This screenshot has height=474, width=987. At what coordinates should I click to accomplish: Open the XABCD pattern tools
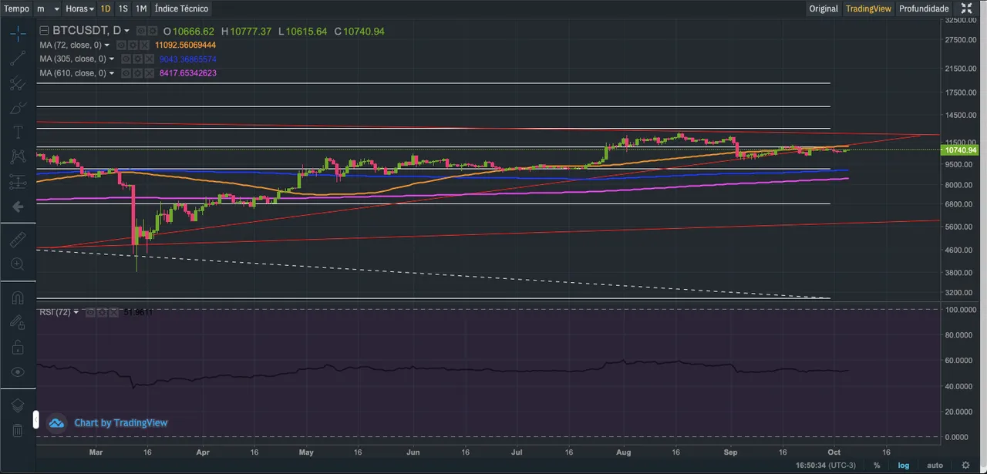pos(18,157)
